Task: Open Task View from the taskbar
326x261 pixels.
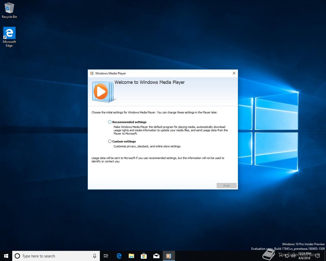Action: tap(106, 256)
